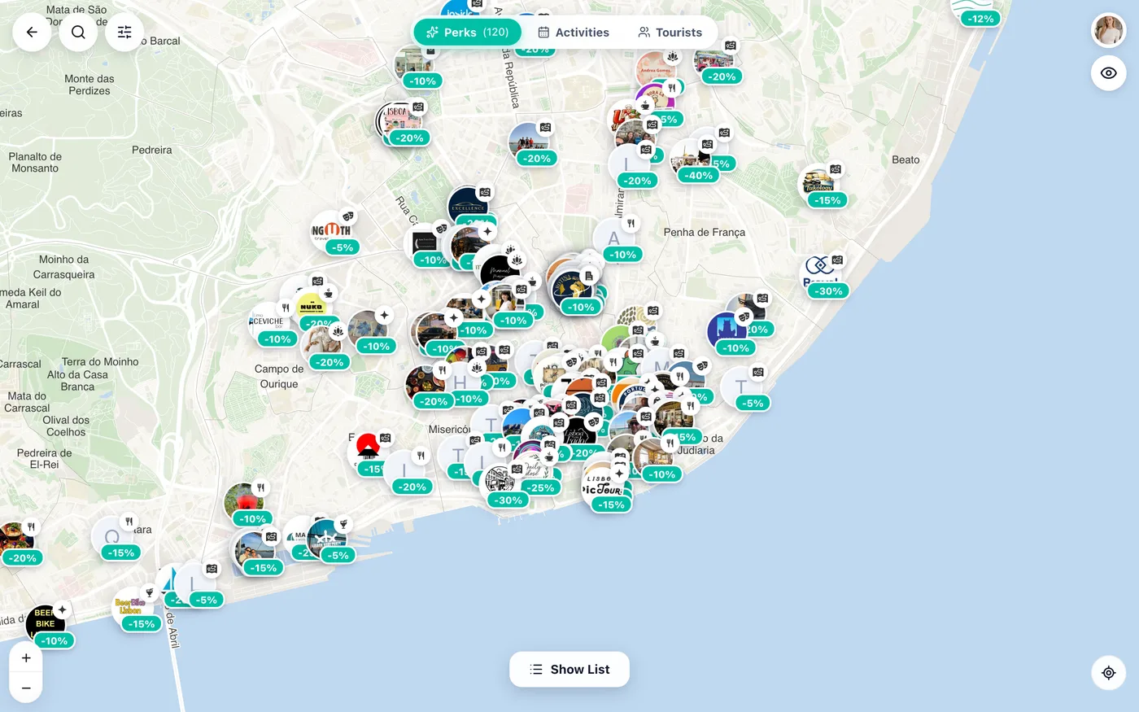Open the red hat logo -15% marker

[368, 452]
